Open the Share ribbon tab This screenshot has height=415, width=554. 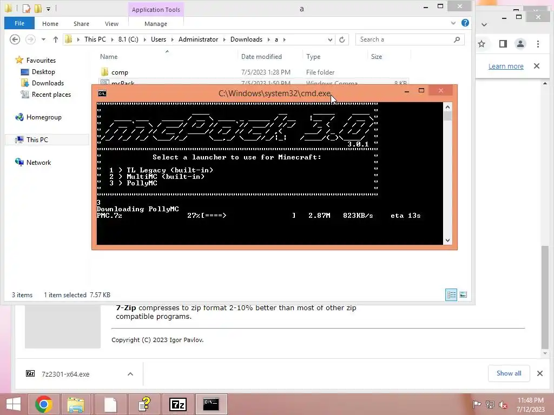81,24
